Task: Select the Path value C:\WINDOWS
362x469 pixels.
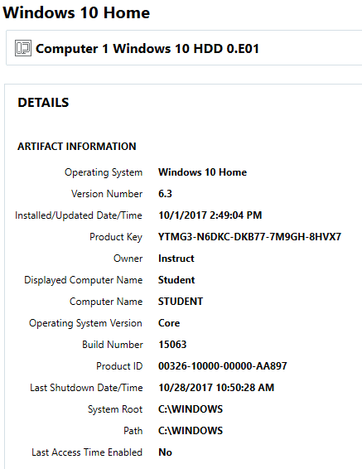Action: point(191,431)
